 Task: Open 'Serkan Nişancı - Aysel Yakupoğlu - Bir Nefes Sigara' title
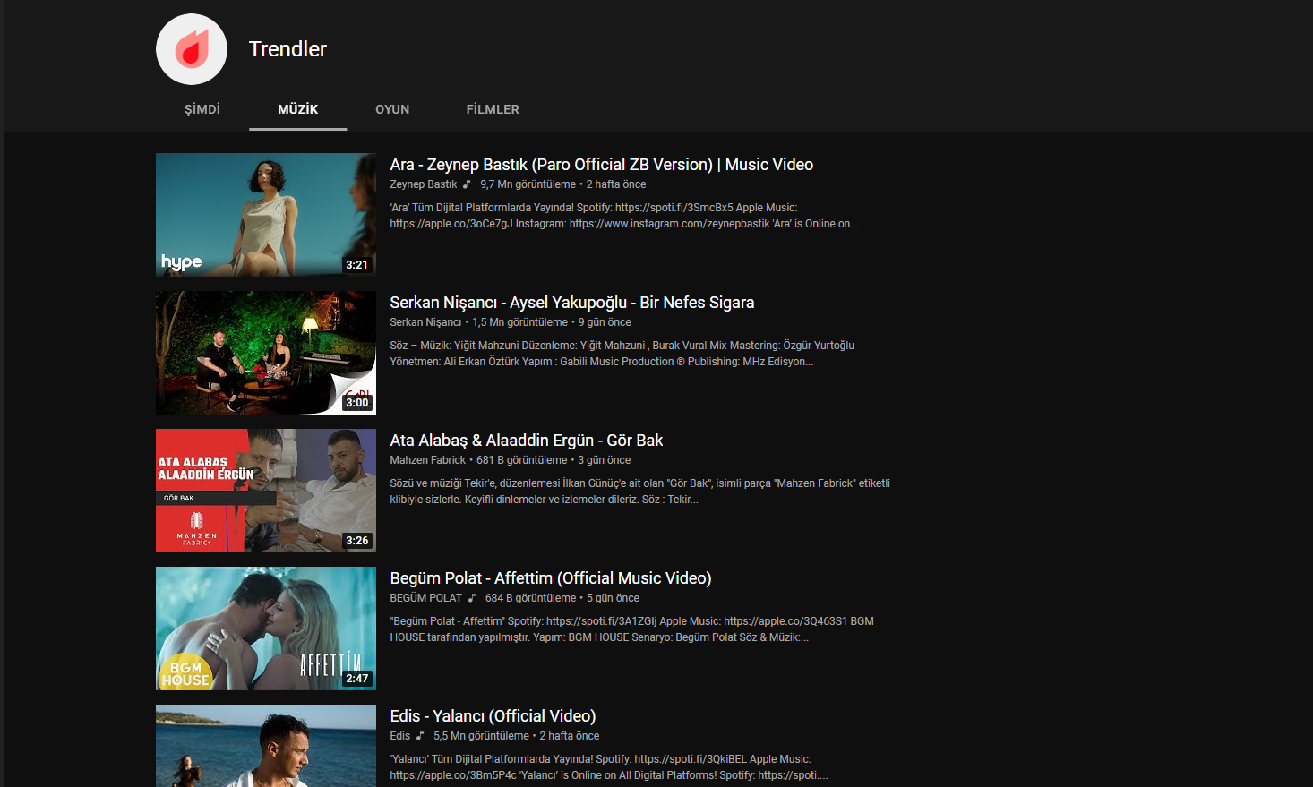click(x=572, y=303)
